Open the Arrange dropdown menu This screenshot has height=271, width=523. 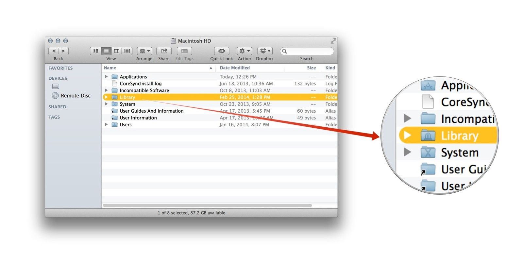pyautogui.click(x=144, y=51)
